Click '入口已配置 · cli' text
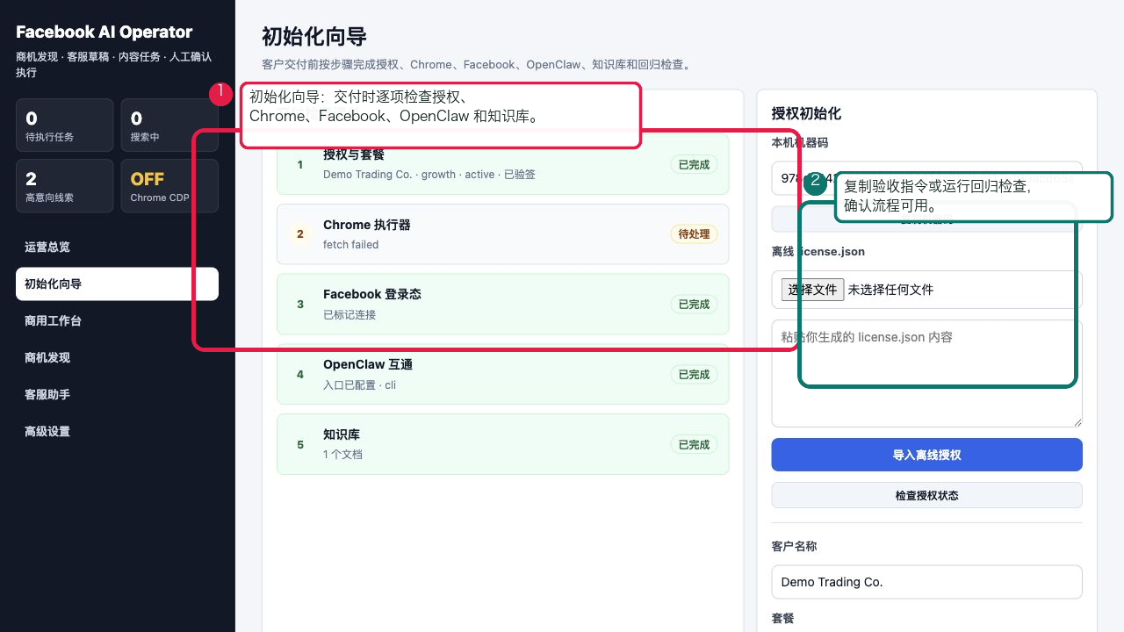 tap(359, 385)
